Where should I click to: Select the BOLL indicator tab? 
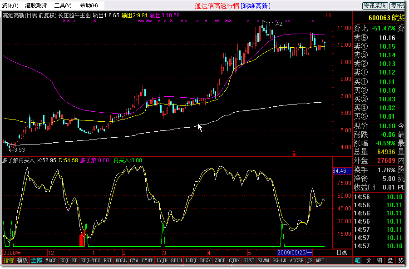point(121,260)
